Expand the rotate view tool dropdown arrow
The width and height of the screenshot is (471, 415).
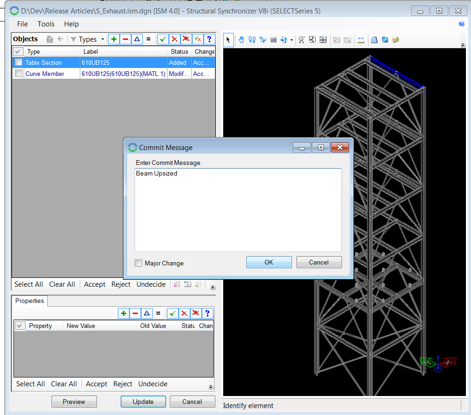pyautogui.click(x=291, y=40)
